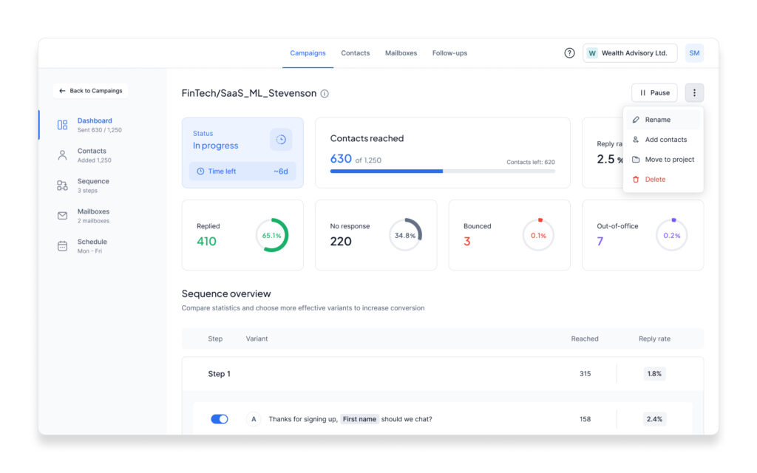Screen dimensions: 757x473
Task: Click the help question mark icon
Action: (569, 53)
